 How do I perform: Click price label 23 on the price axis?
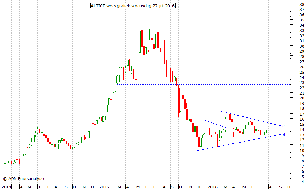pyautogui.click(x=302, y=83)
